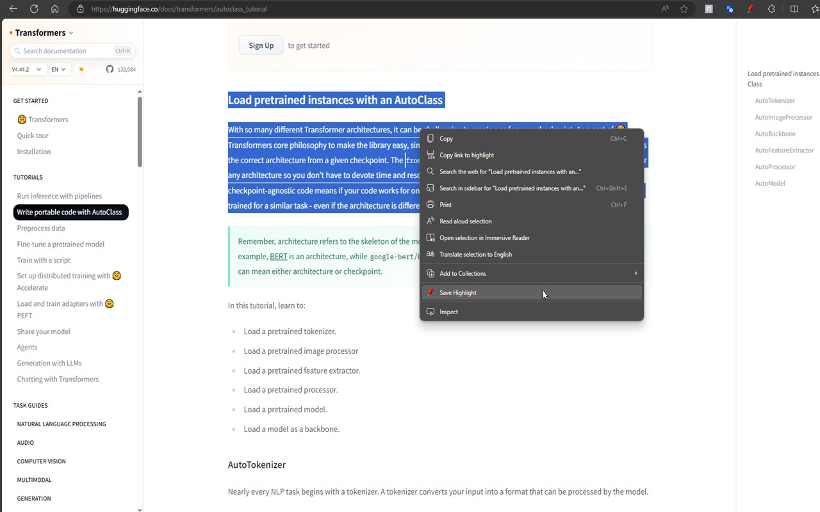Image resolution: width=820 pixels, height=512 pixels.
Task: Click the sidebar scroll down arrow
Action: tap(140, 509)
